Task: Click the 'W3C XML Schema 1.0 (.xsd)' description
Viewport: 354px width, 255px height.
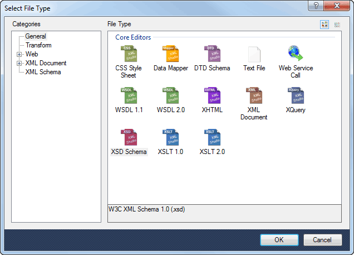Action: (x=147, y=209)
